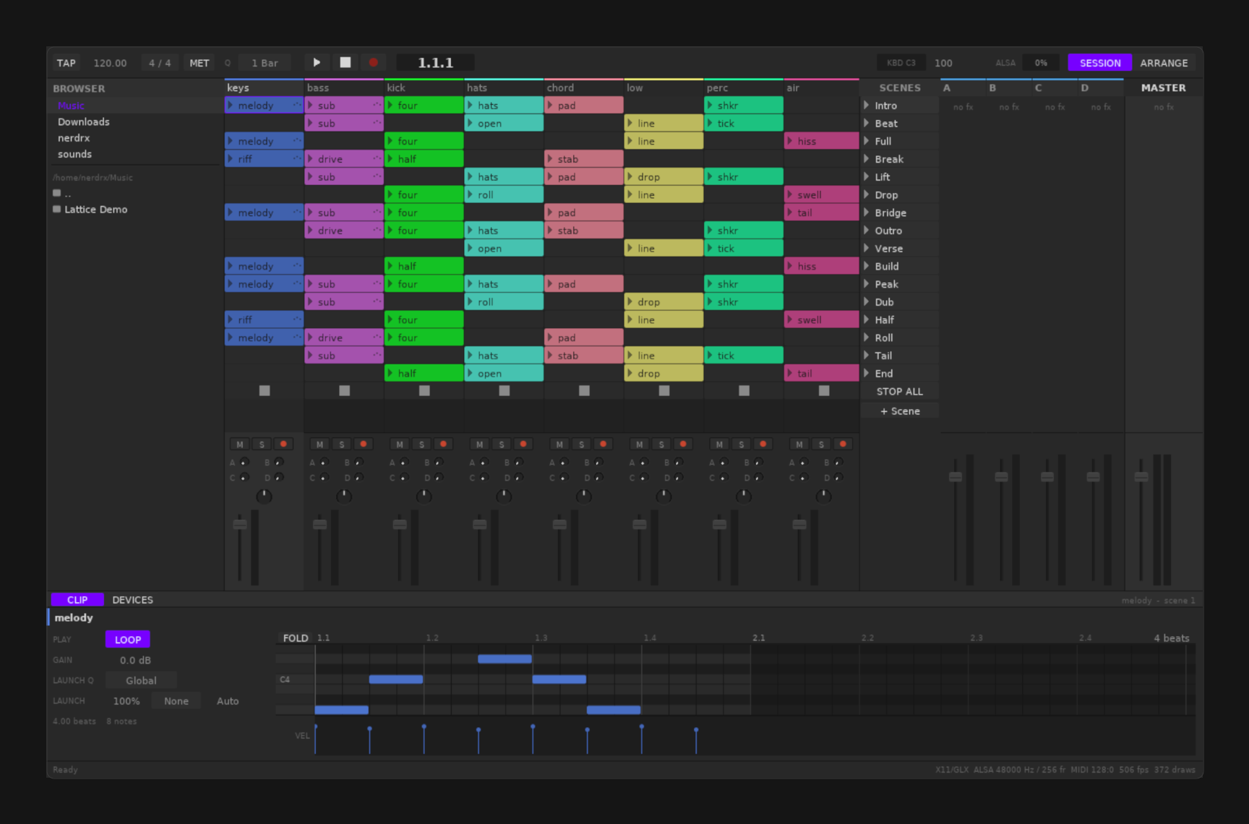Click the clip gain 0.0 dB value
The height and width of the screenshot is (824, 1249).
click(135, 661)
